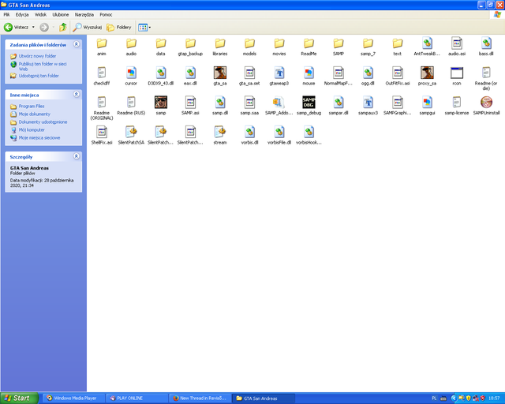Select the models folder

click(x=249, y=47)
